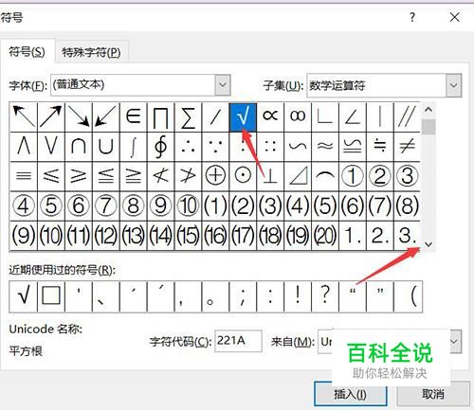Select the right triangle ⊿ symbol

[298, 176]
